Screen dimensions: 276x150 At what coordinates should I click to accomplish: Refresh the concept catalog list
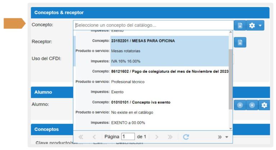186,137
